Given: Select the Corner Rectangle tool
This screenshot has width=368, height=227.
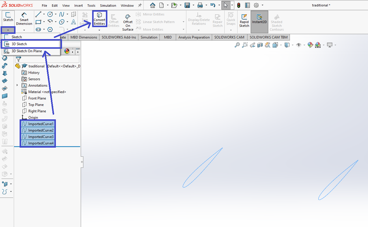Looking at the screenshot, I should click(x=38, y=22).
